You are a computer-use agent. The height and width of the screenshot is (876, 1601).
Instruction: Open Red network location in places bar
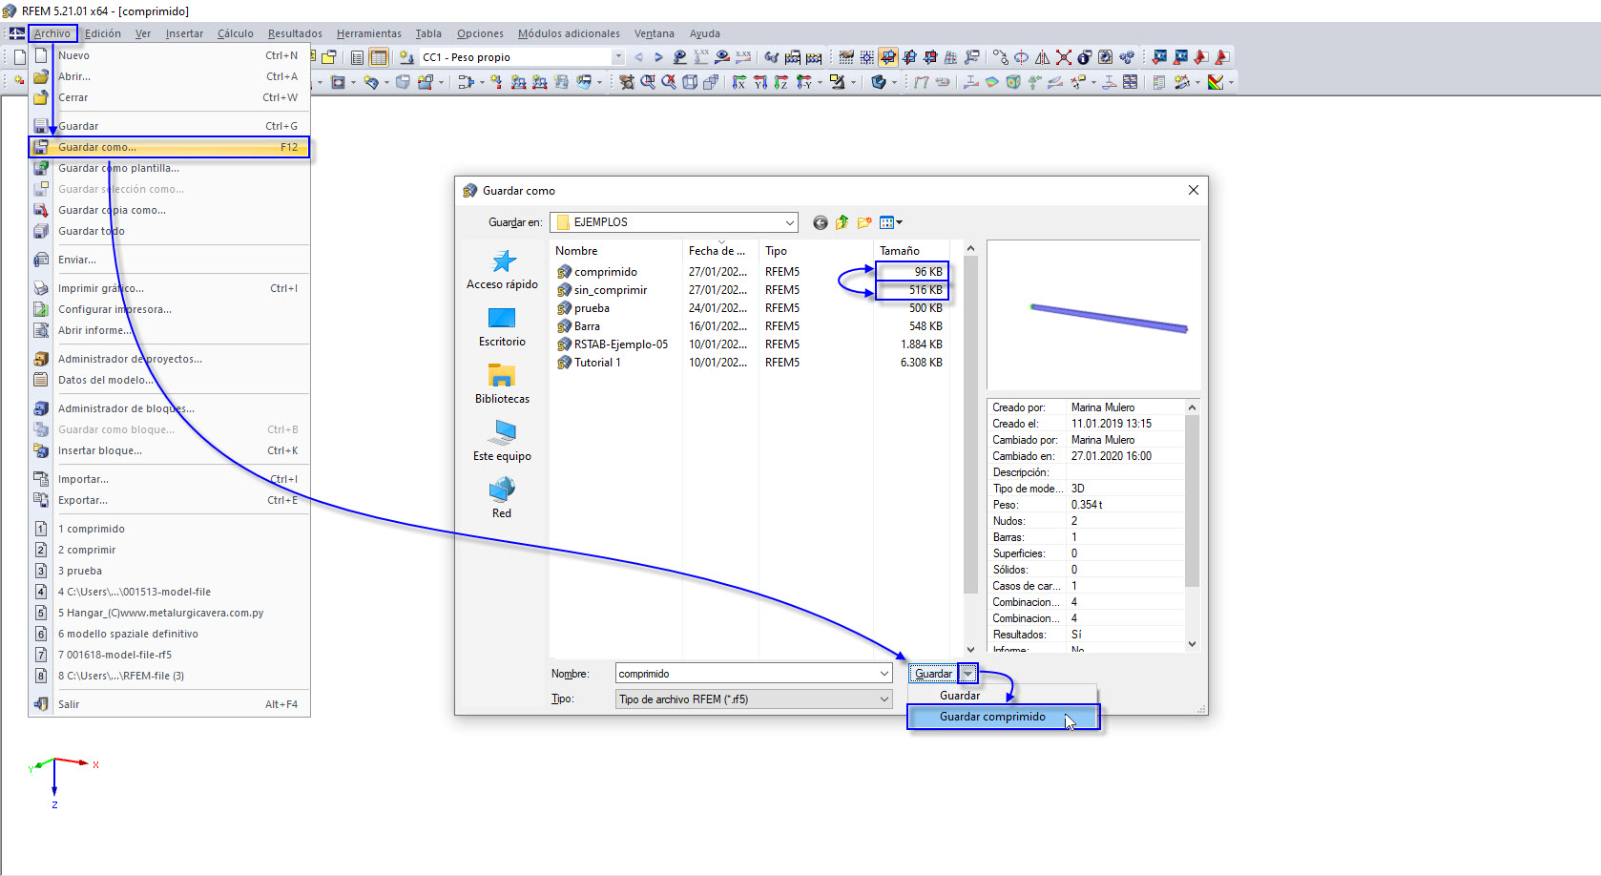click(502, 499)
